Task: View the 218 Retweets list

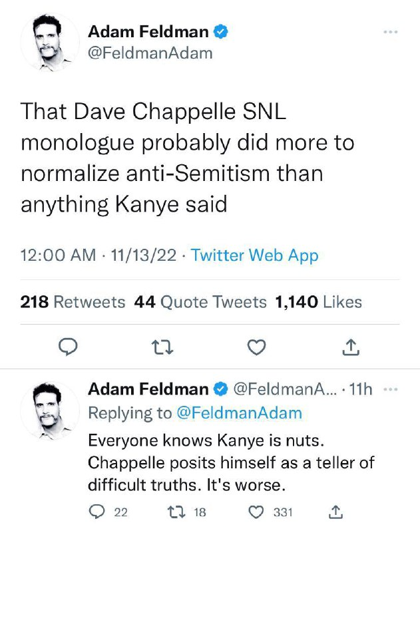Action: 73,302
